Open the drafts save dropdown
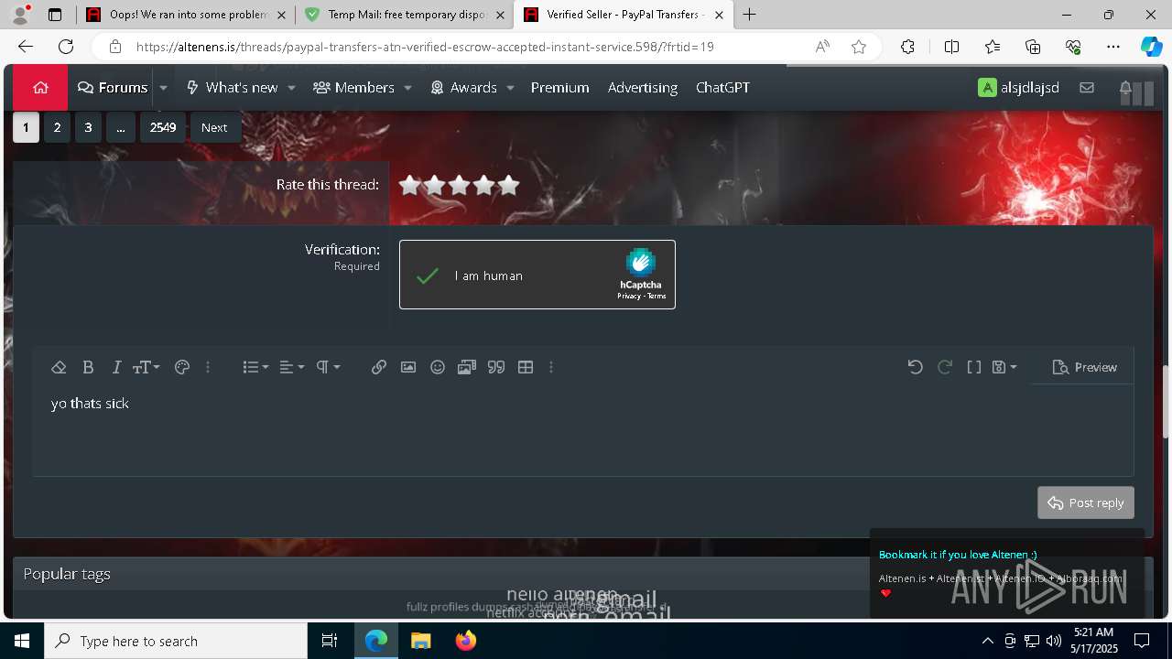The width and height of the screenshot is (1172, 659). (x=1004, y=367)
